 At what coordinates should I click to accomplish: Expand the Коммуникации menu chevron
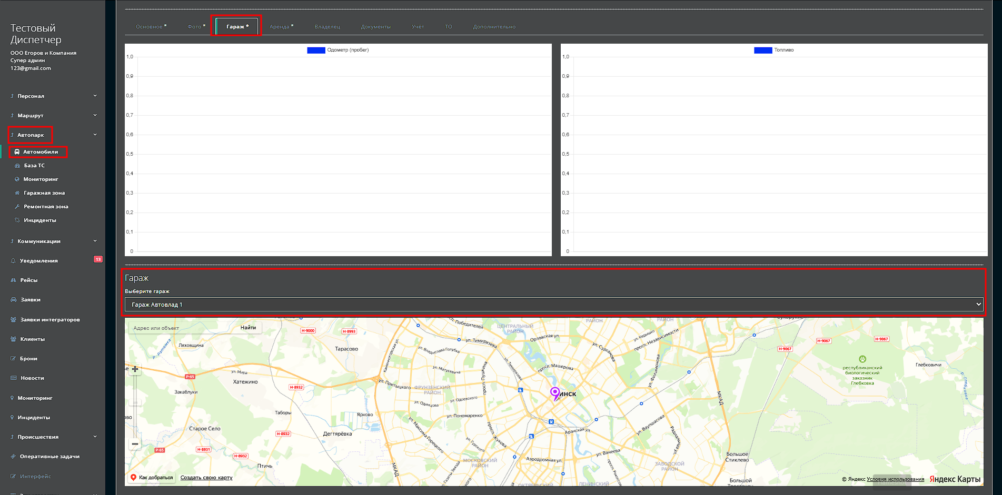point(95,241)
